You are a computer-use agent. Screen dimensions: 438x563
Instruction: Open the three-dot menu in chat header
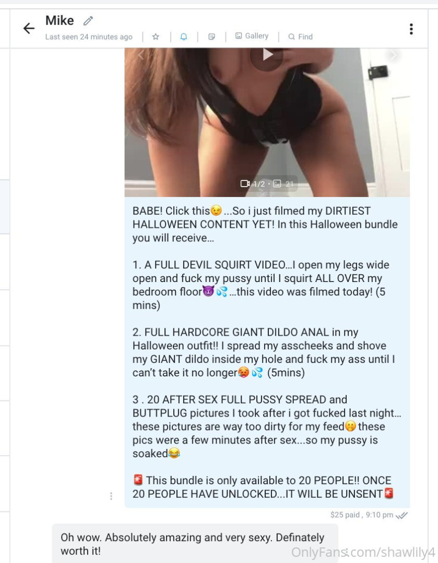(x=411, y=29)
